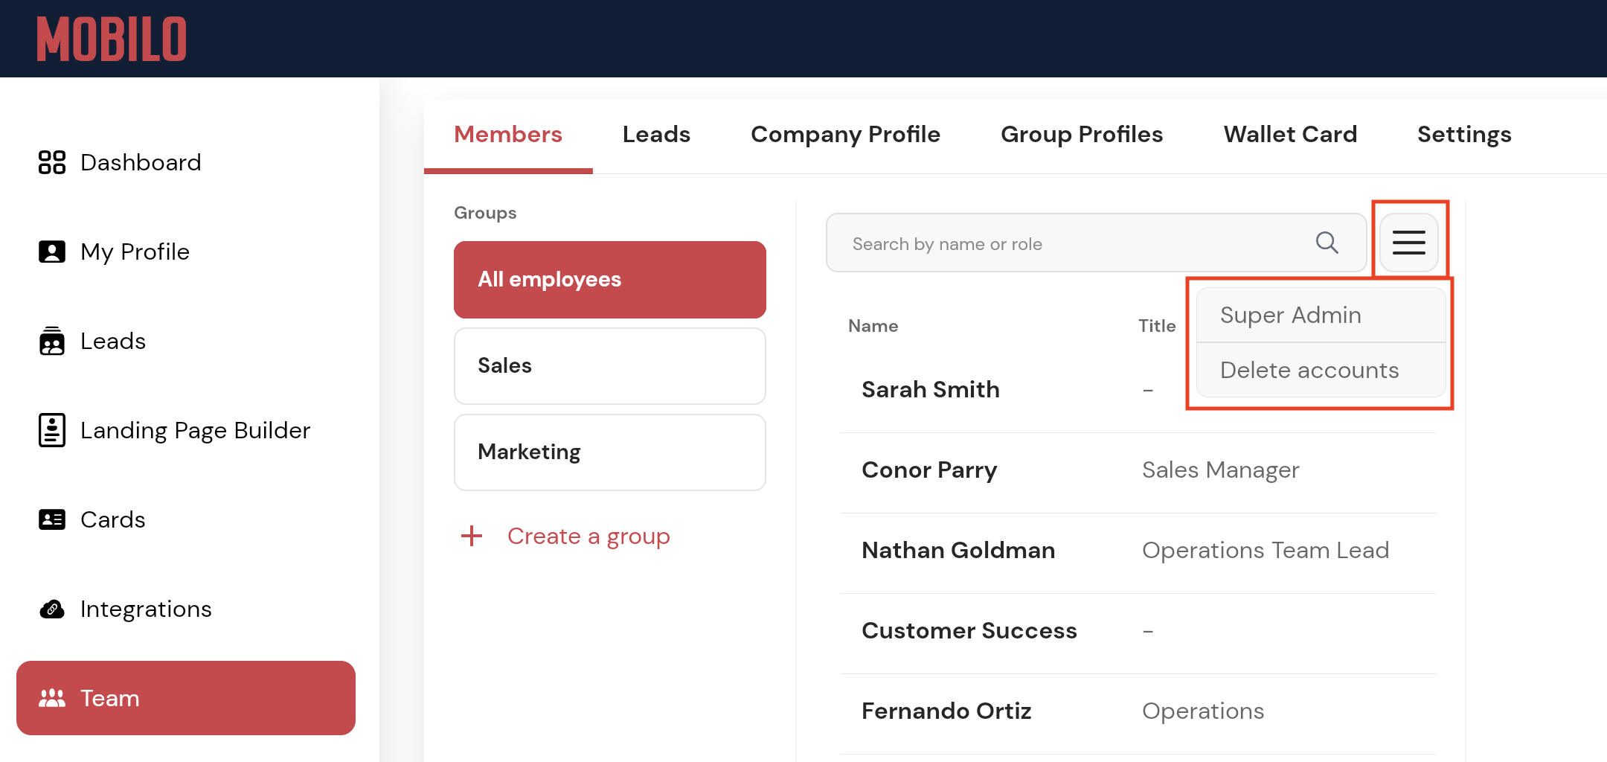The image size is (1607, 762).
Task: Go to My Profile in sidebar
Action: click(x=135, y=252)
